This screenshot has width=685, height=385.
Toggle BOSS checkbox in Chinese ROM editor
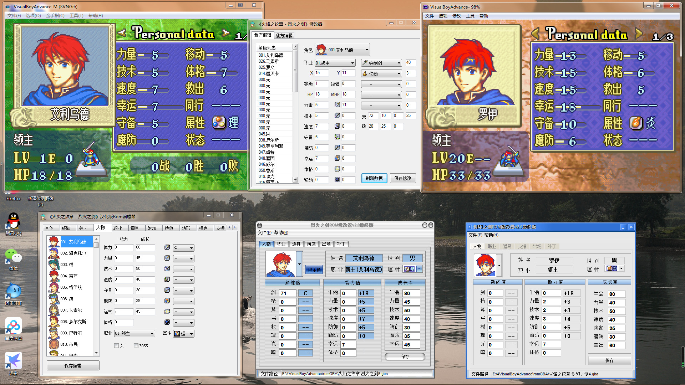coord(136,346)
